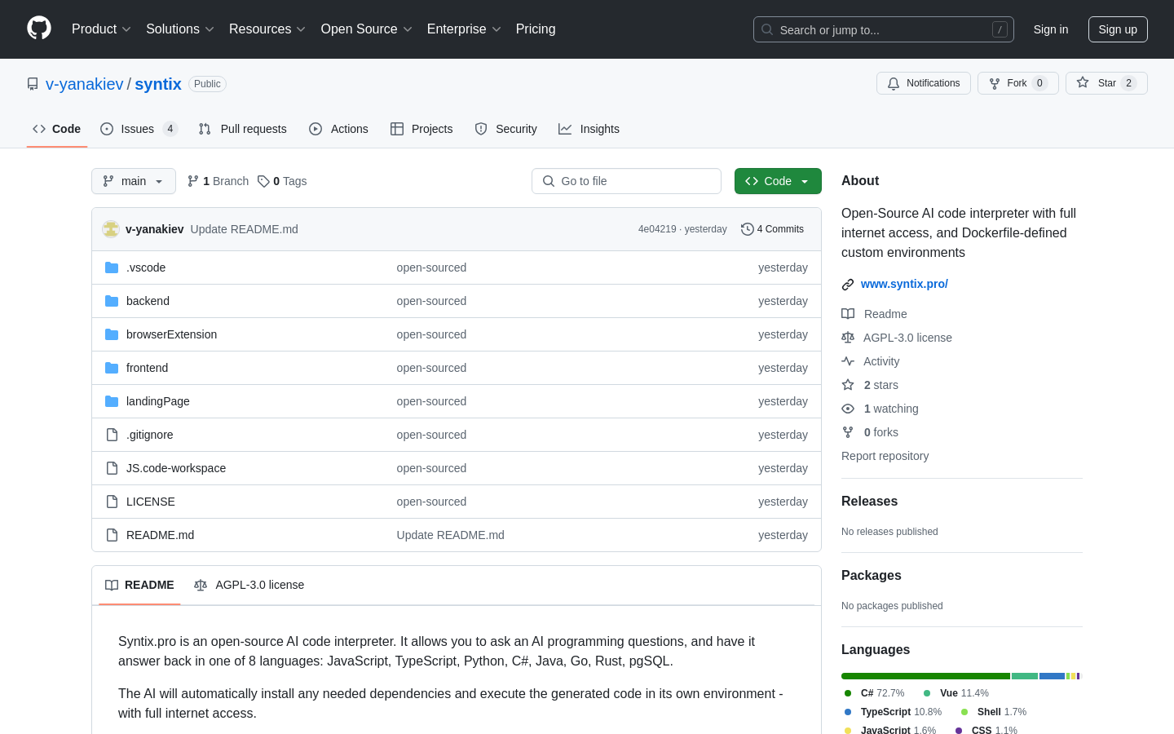Open the Pull requests tab
The height and width of the screenshot is (734, 1174).
tap(243, 129)
